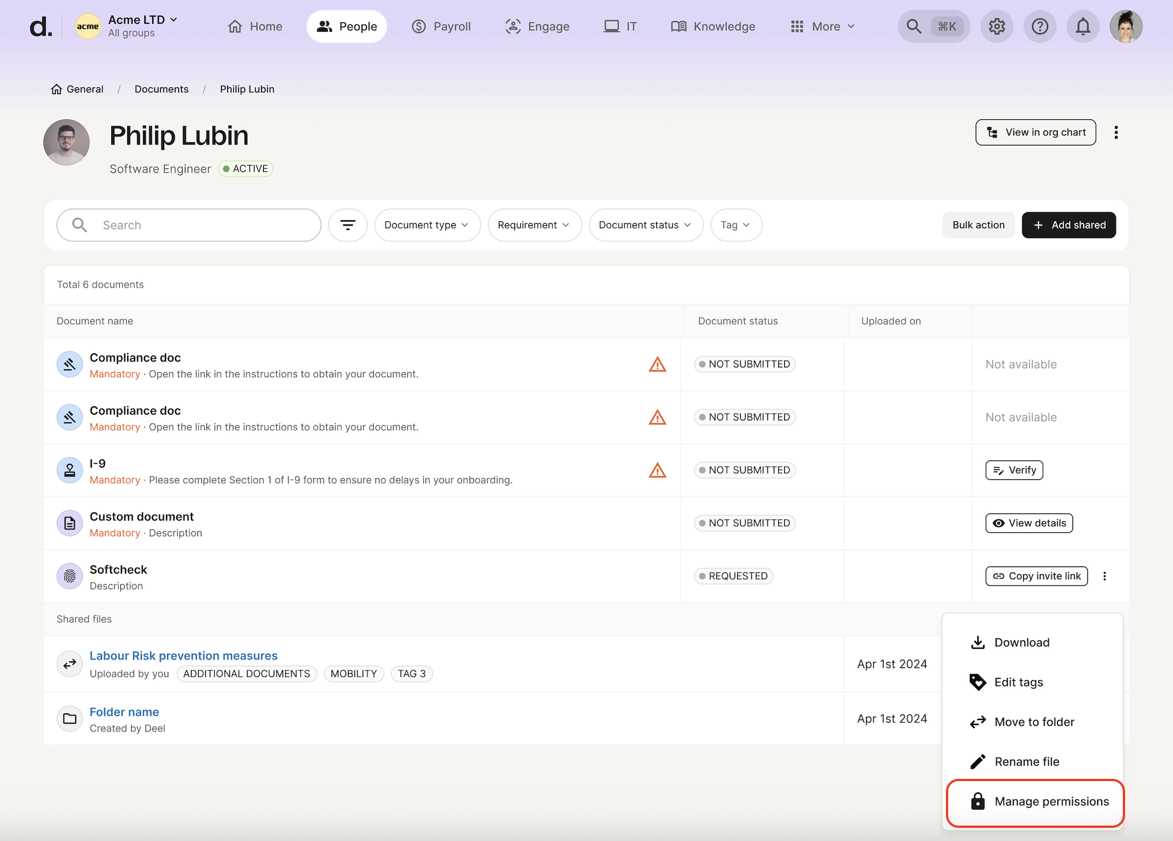Click the filter lines icon button
Screen dimensions: 1173x841
tap(347, 225)
